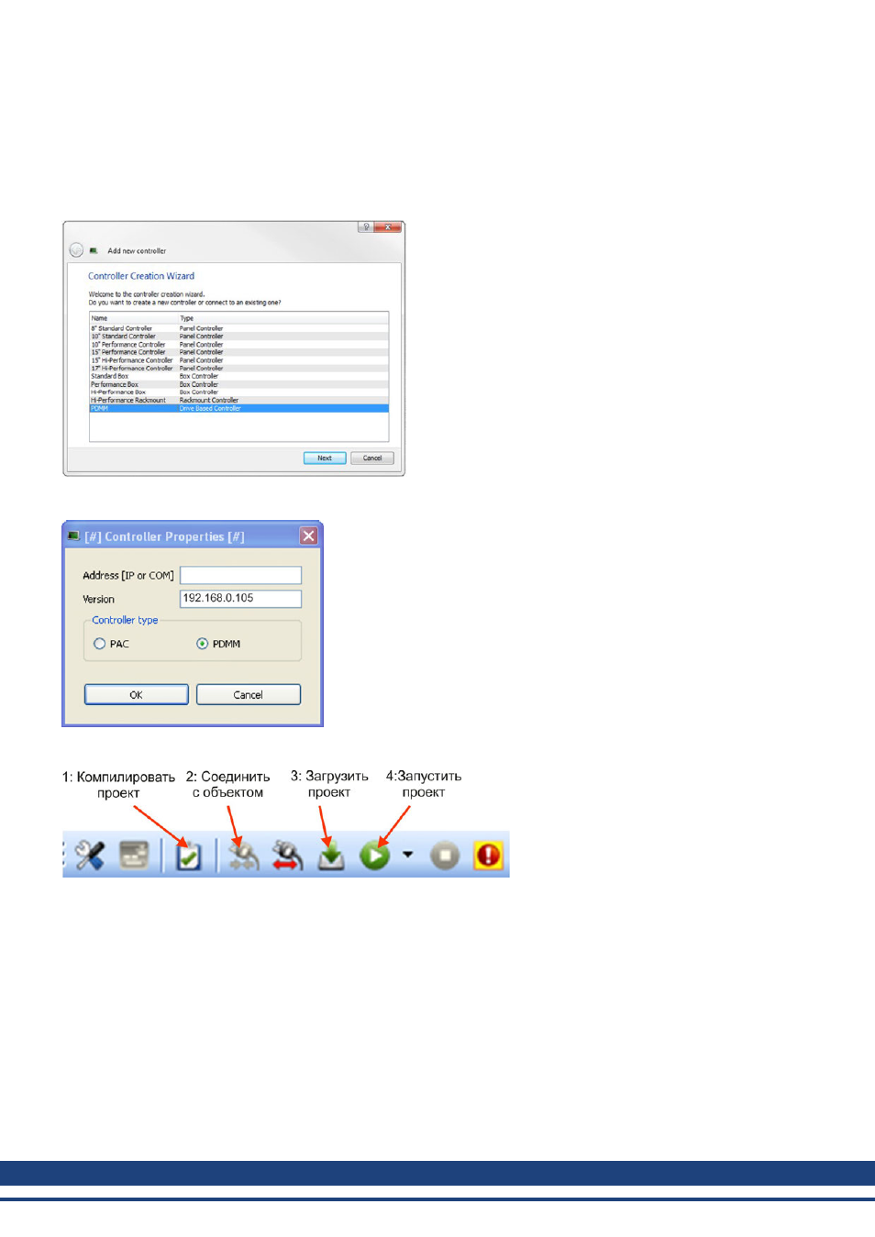Click the Controller Creation Wizard heading
Screen dimensions: 875x1237
(141, 276)
